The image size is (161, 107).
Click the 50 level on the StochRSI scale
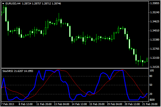pyautogui.click(x=151, y=85)
